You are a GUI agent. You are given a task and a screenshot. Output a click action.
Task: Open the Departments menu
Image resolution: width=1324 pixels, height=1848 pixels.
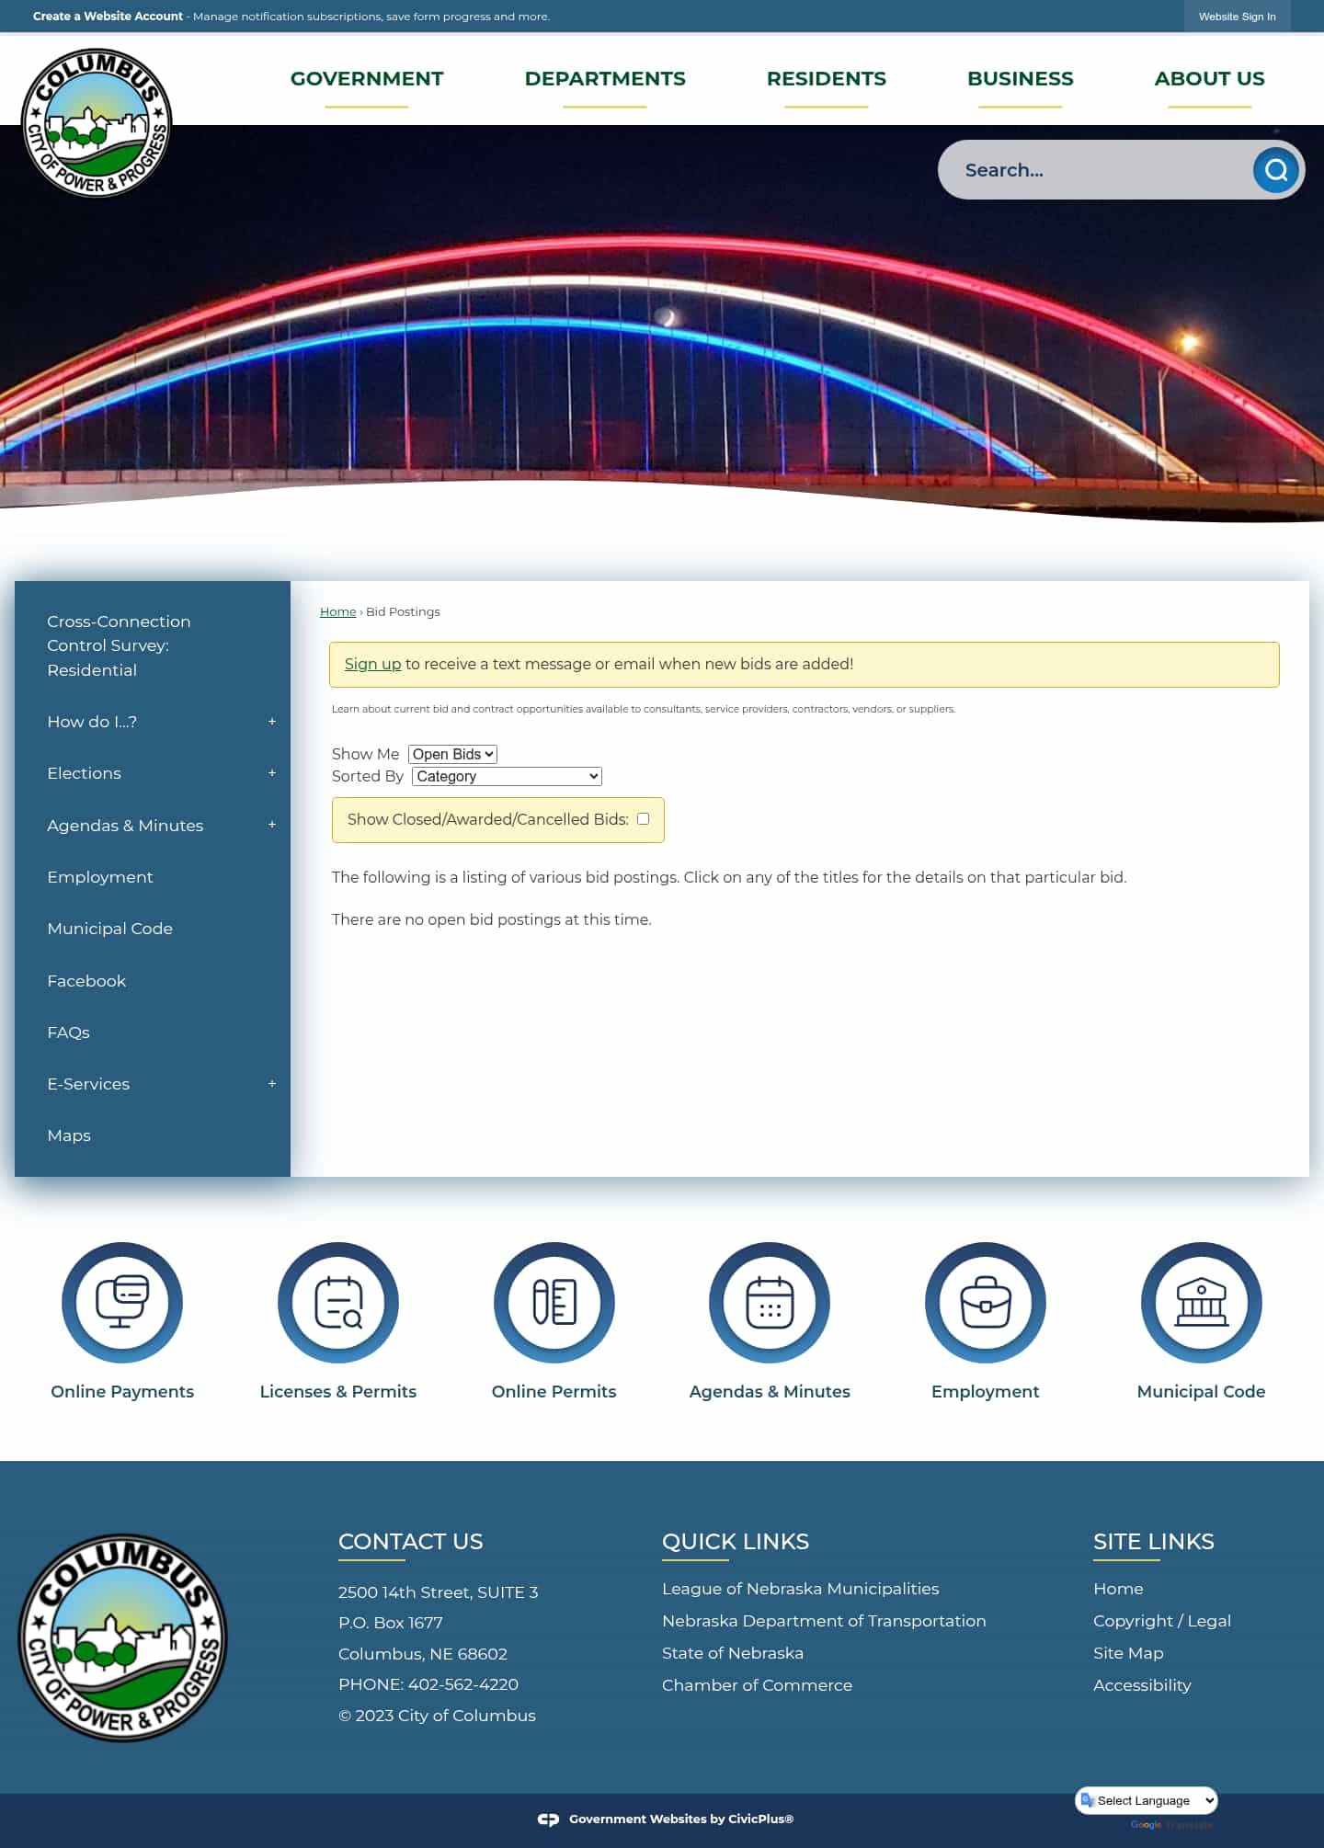tap(605, 79)
